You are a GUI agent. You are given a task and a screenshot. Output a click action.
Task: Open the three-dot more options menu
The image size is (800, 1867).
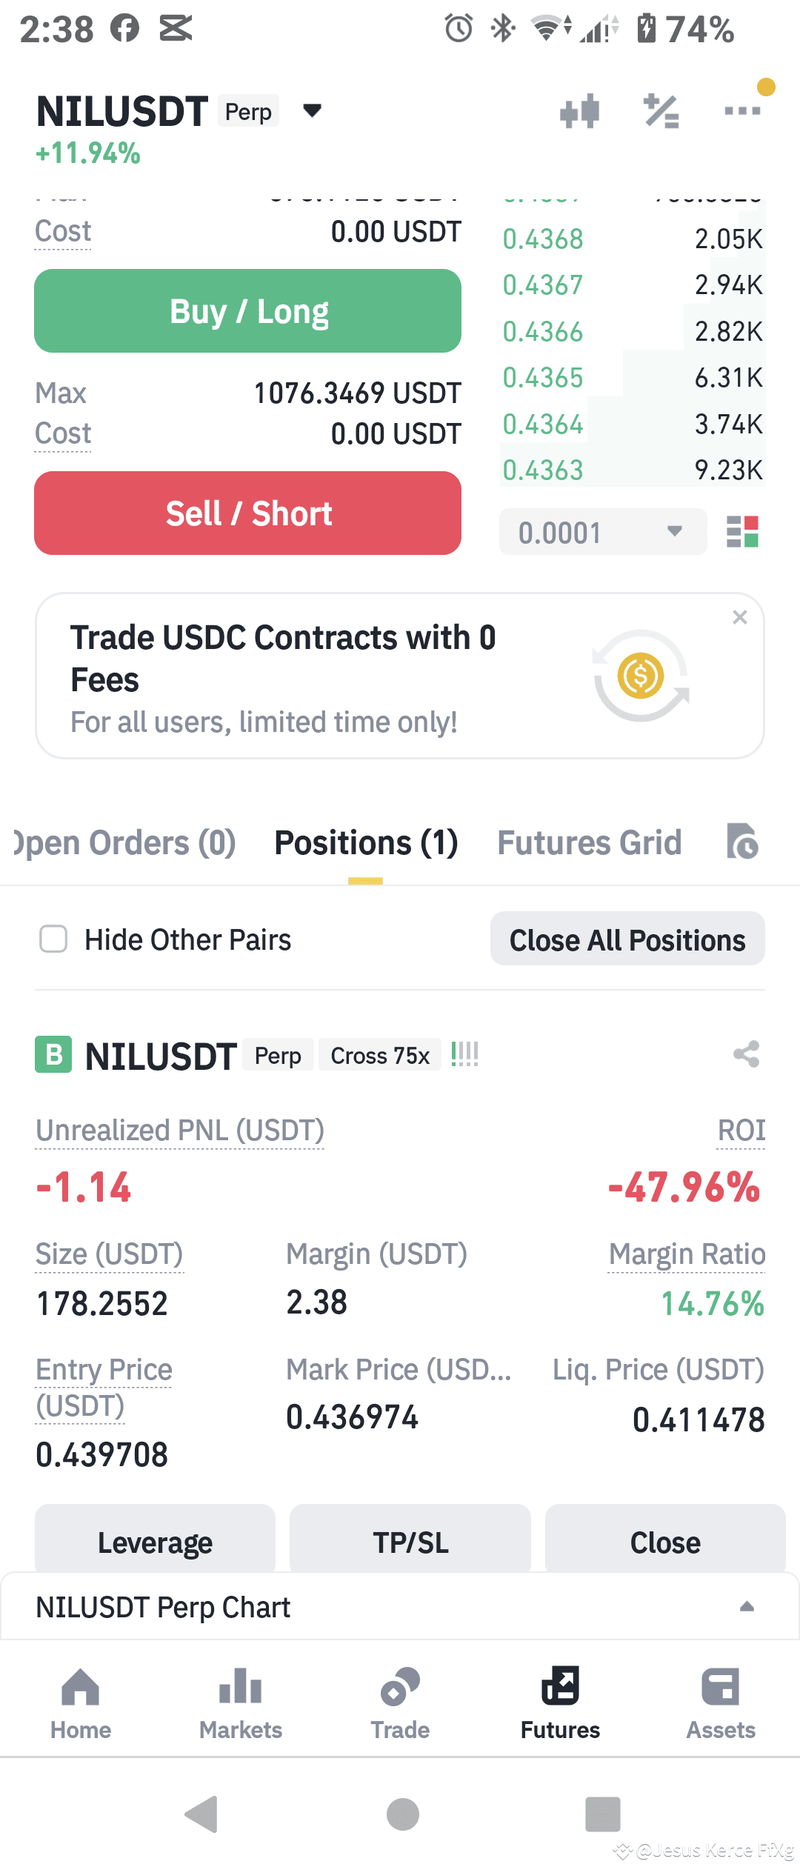(x=742, y=111)
